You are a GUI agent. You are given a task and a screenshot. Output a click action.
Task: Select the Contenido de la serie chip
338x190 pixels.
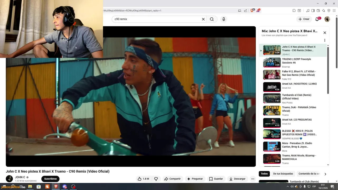coord(309,174)
